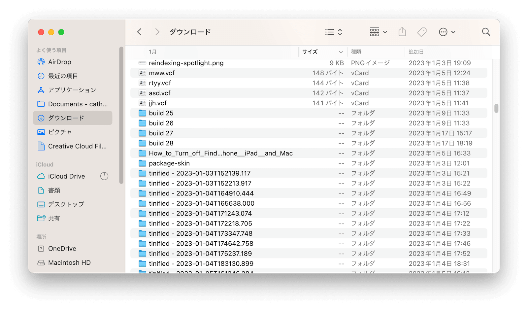Select the package-skin folder
528x310 pixels.
[309, 163]
